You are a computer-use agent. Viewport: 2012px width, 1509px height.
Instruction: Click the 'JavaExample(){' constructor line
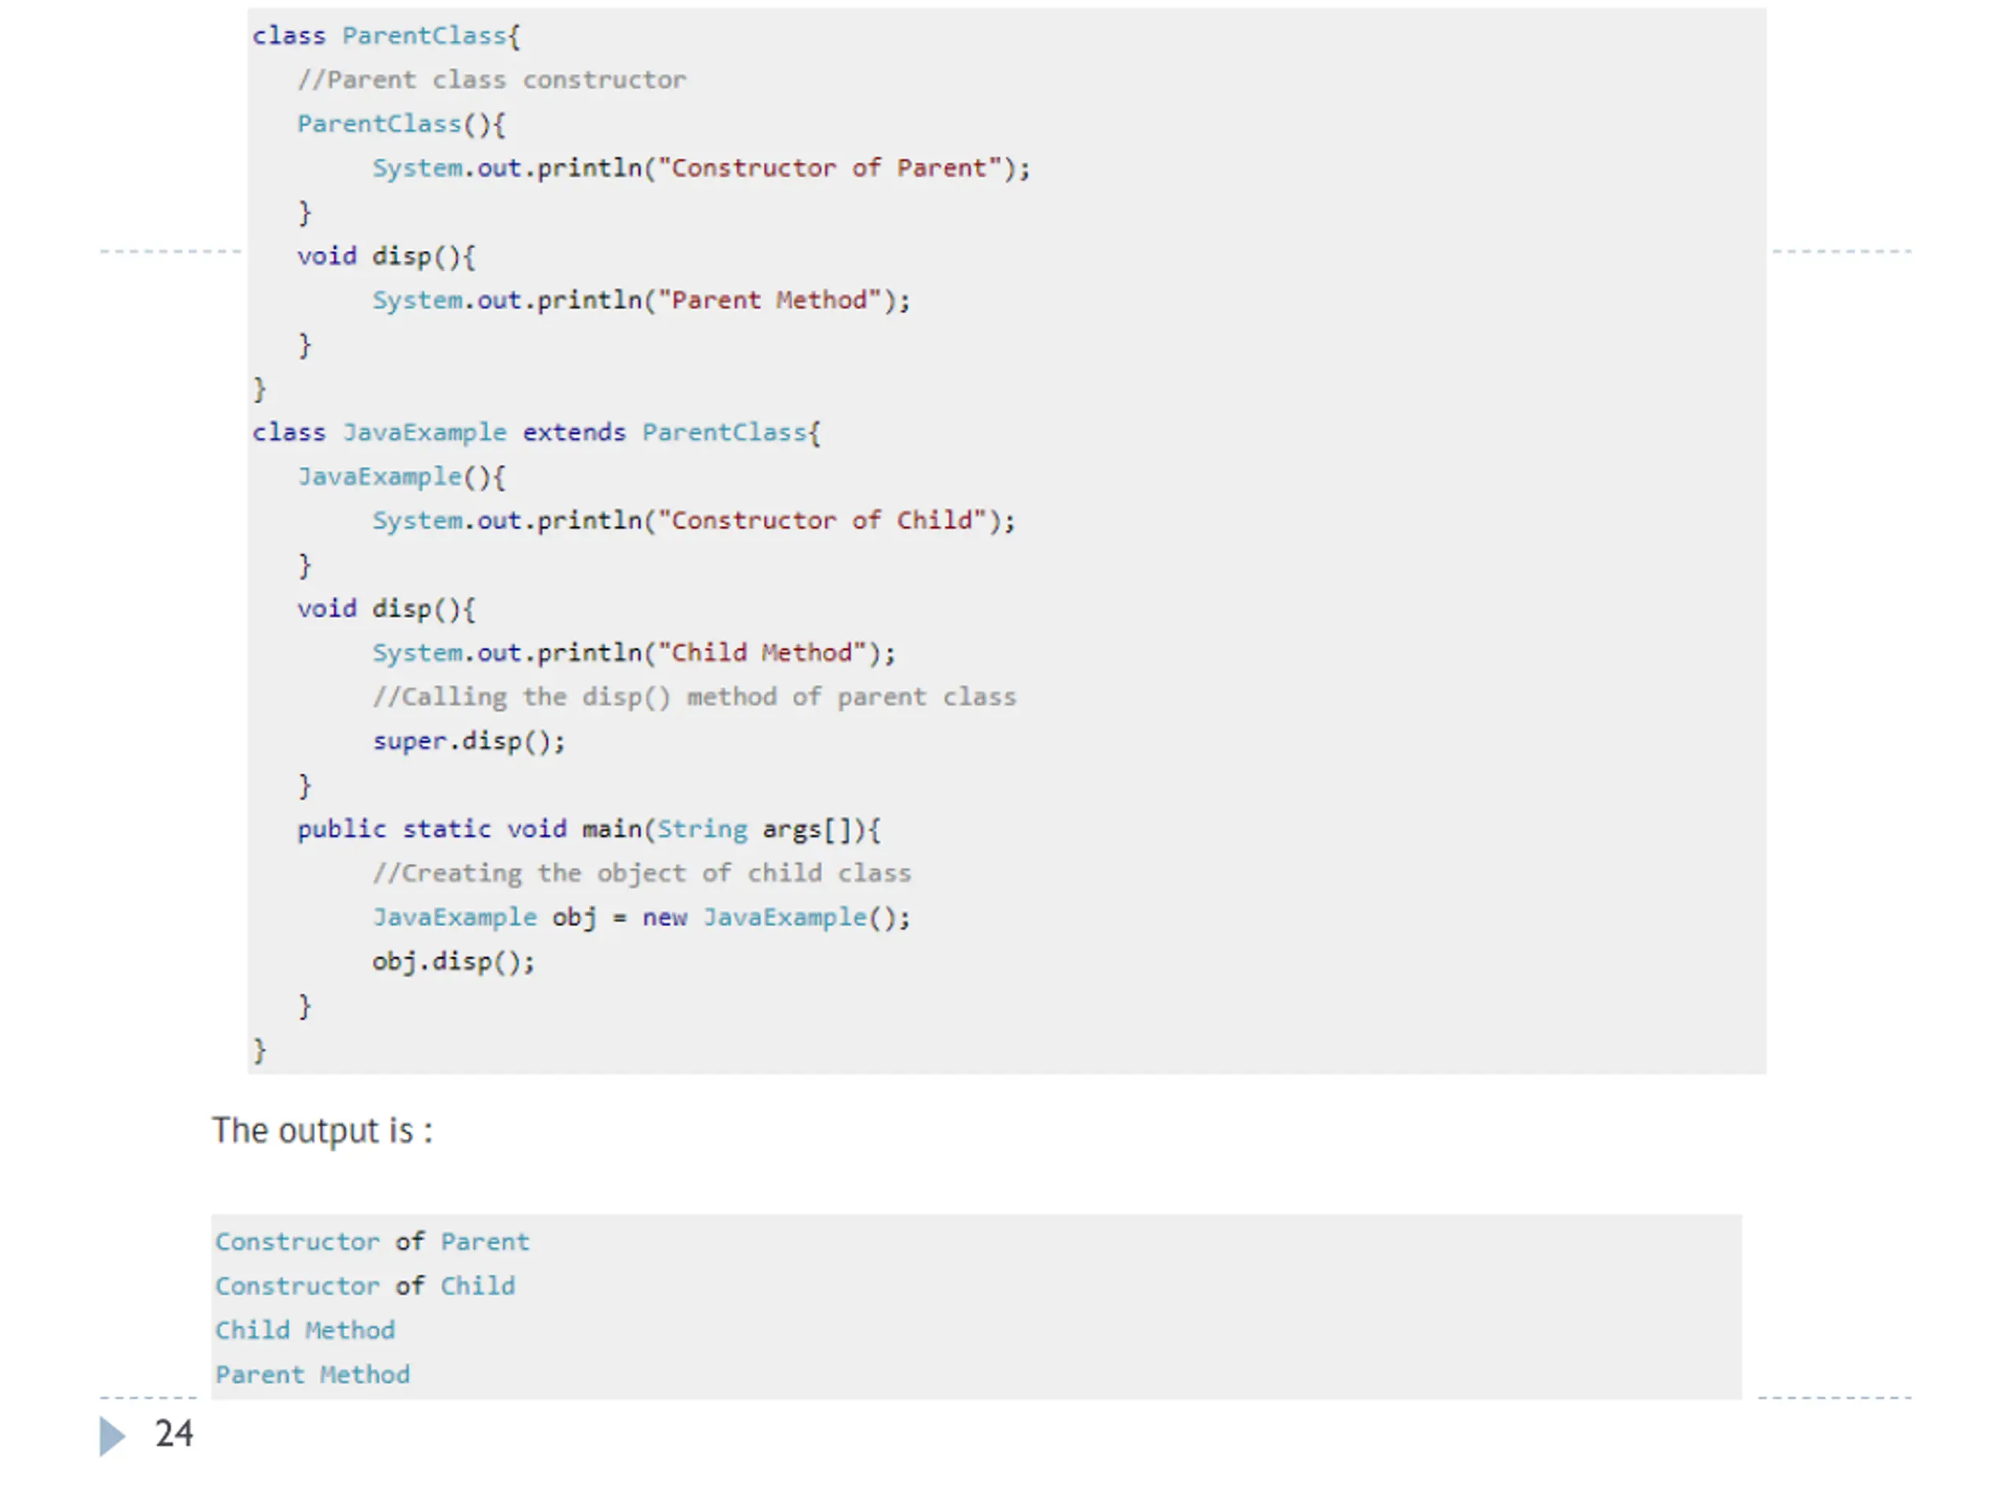tap(401, 476)
